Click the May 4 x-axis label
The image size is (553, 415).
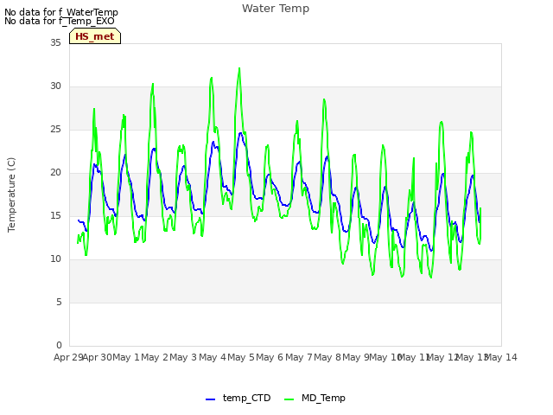(213, 357)
